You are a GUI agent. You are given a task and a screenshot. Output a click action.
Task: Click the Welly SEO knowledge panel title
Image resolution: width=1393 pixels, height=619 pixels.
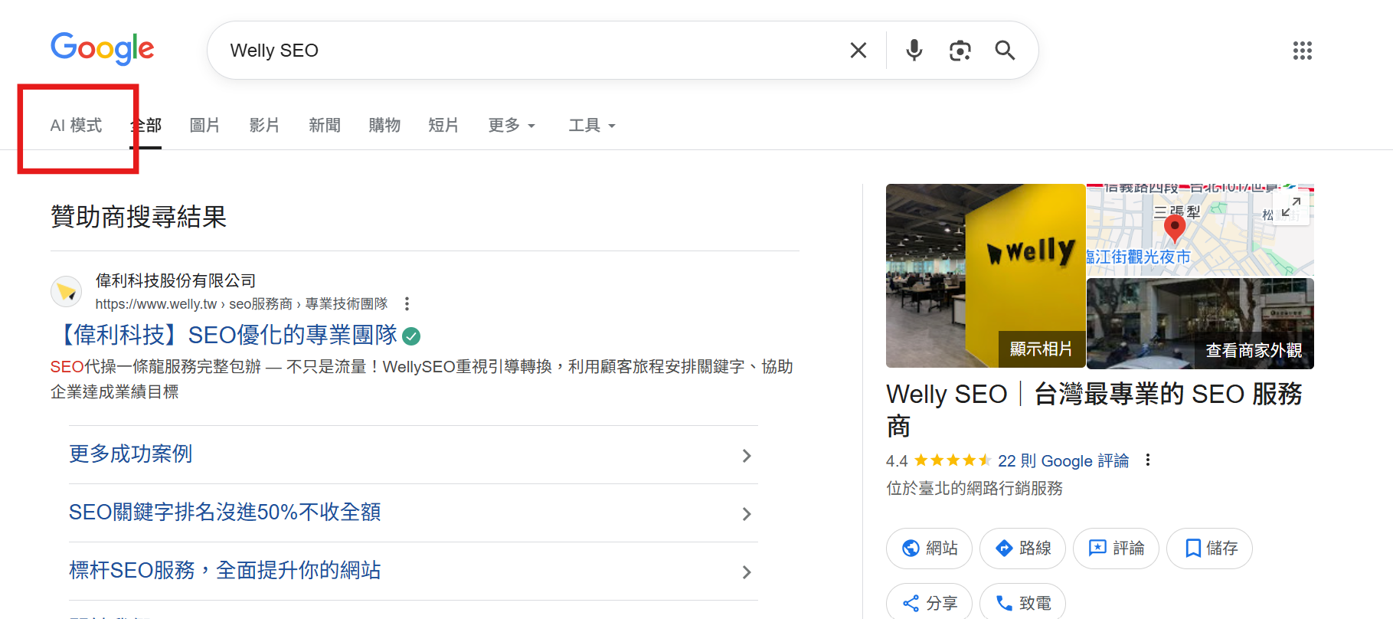[1094, 410]
